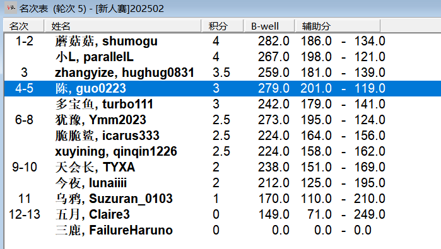Sort by the 姓名 column header
This screenshot has height=249, width=441.
point(123,26)
